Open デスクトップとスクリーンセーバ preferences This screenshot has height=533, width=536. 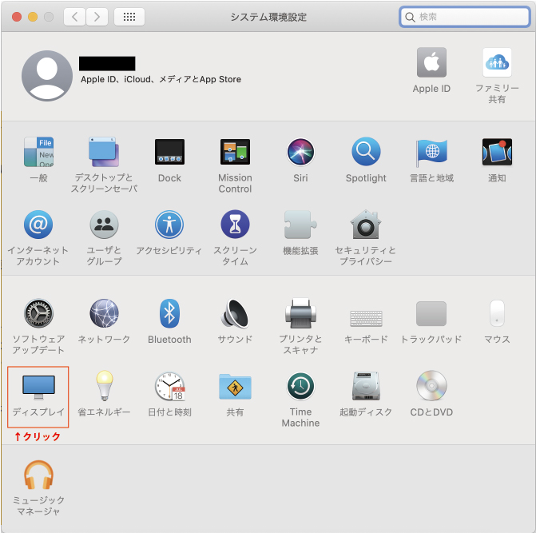(x=104, y=152)
